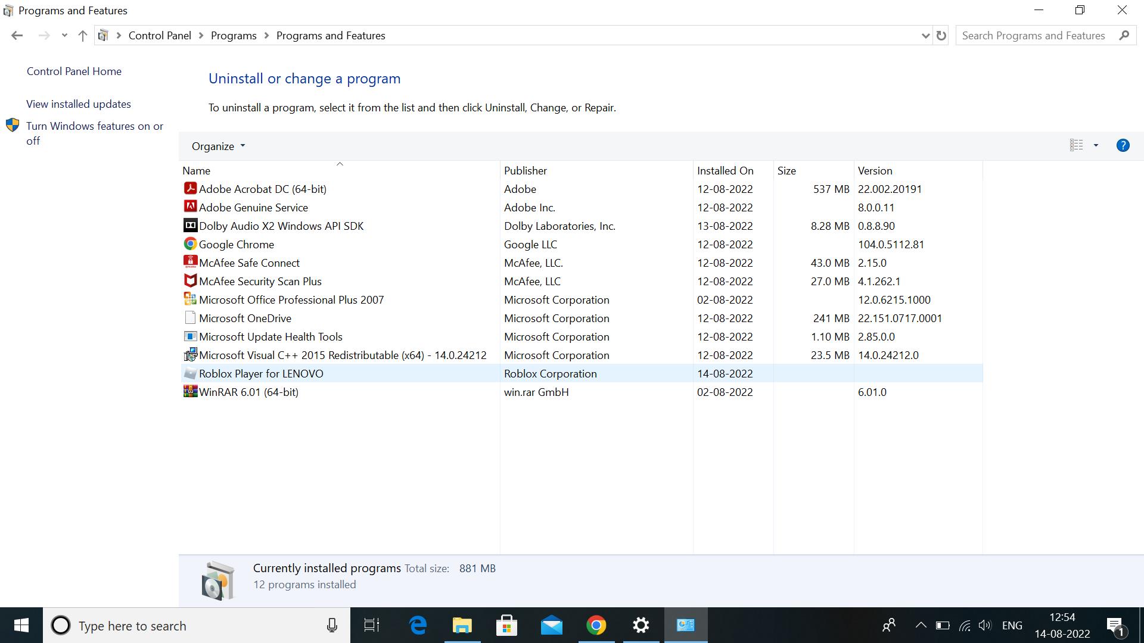
Task: Open the Organize dropdown menu
Action: click(218, 146)
